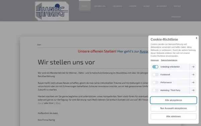Click the Start breadcrumb text
The height and width of the screenshot is (126, 201).
39,45
